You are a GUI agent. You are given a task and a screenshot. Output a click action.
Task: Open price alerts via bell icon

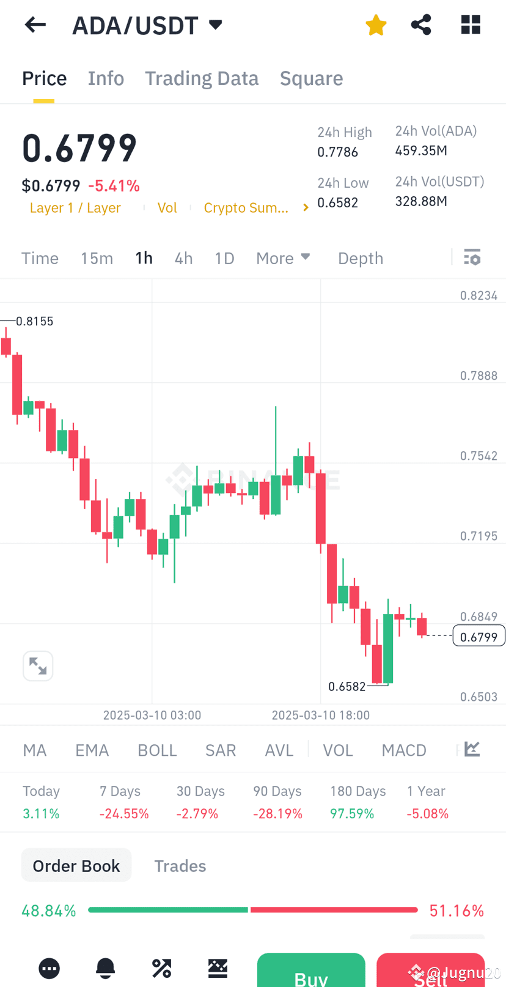pos(105,968)
